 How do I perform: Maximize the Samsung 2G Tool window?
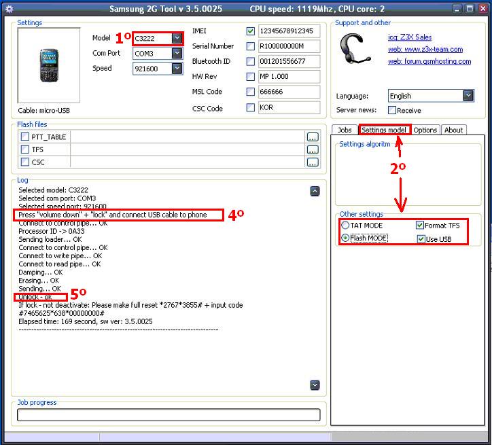(x=470, y=8)
